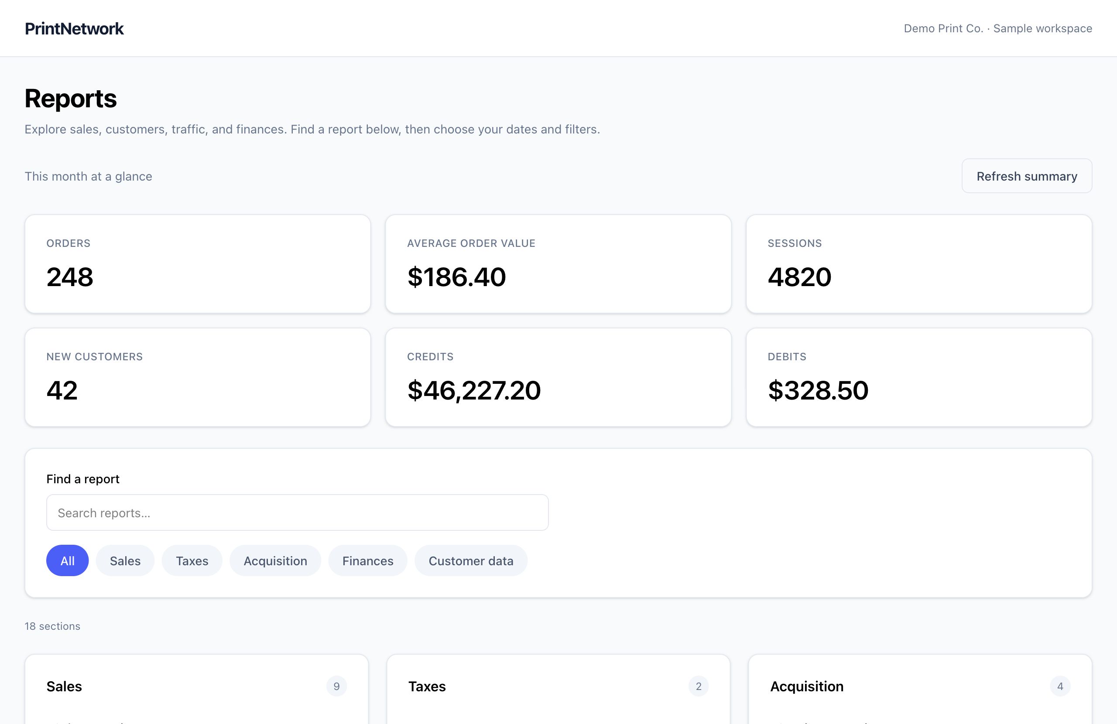This screenshot has height=724, width=1117.
Task: Click the $46,227.20 credits value
Action: (474, 390)
